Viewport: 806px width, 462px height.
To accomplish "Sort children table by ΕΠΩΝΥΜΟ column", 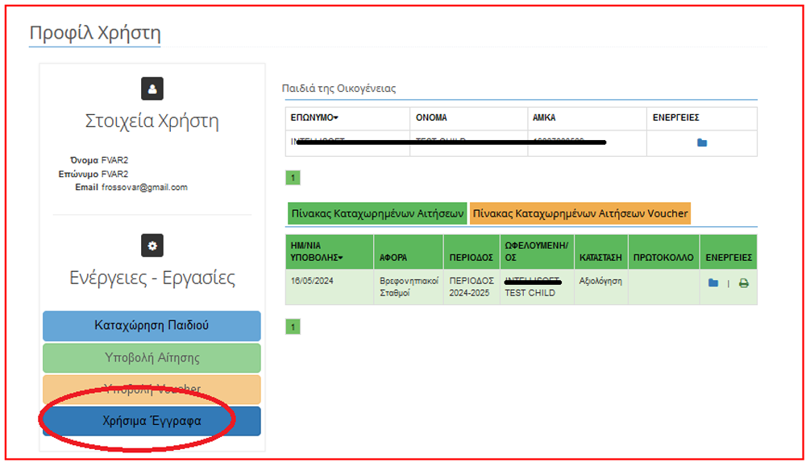I will pos(314,118).
